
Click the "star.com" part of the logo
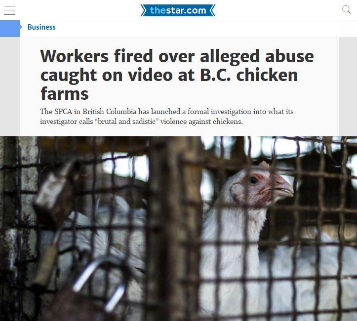pyautogui.click(x=186, y=10)
